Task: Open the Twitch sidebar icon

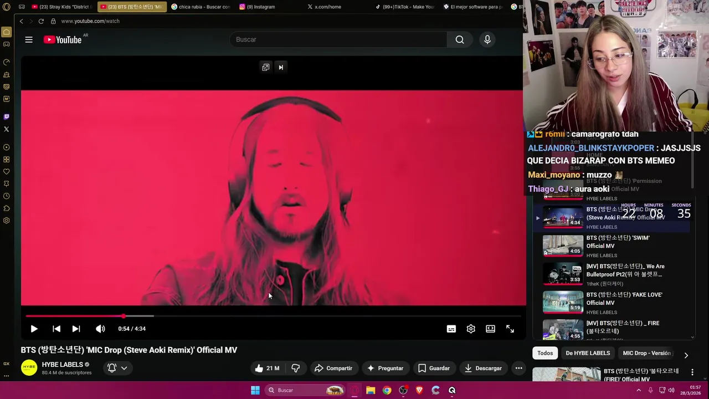Action: (x=7, y=117)
